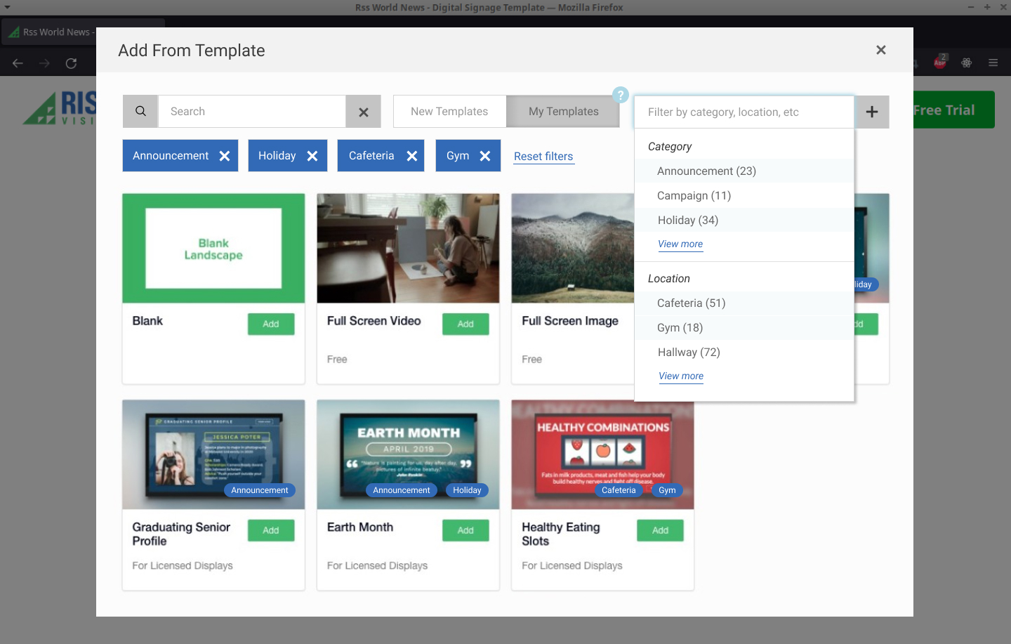Go back in Firefox
This screenshot has width=1011, height=644.
(x=18, y=63)
